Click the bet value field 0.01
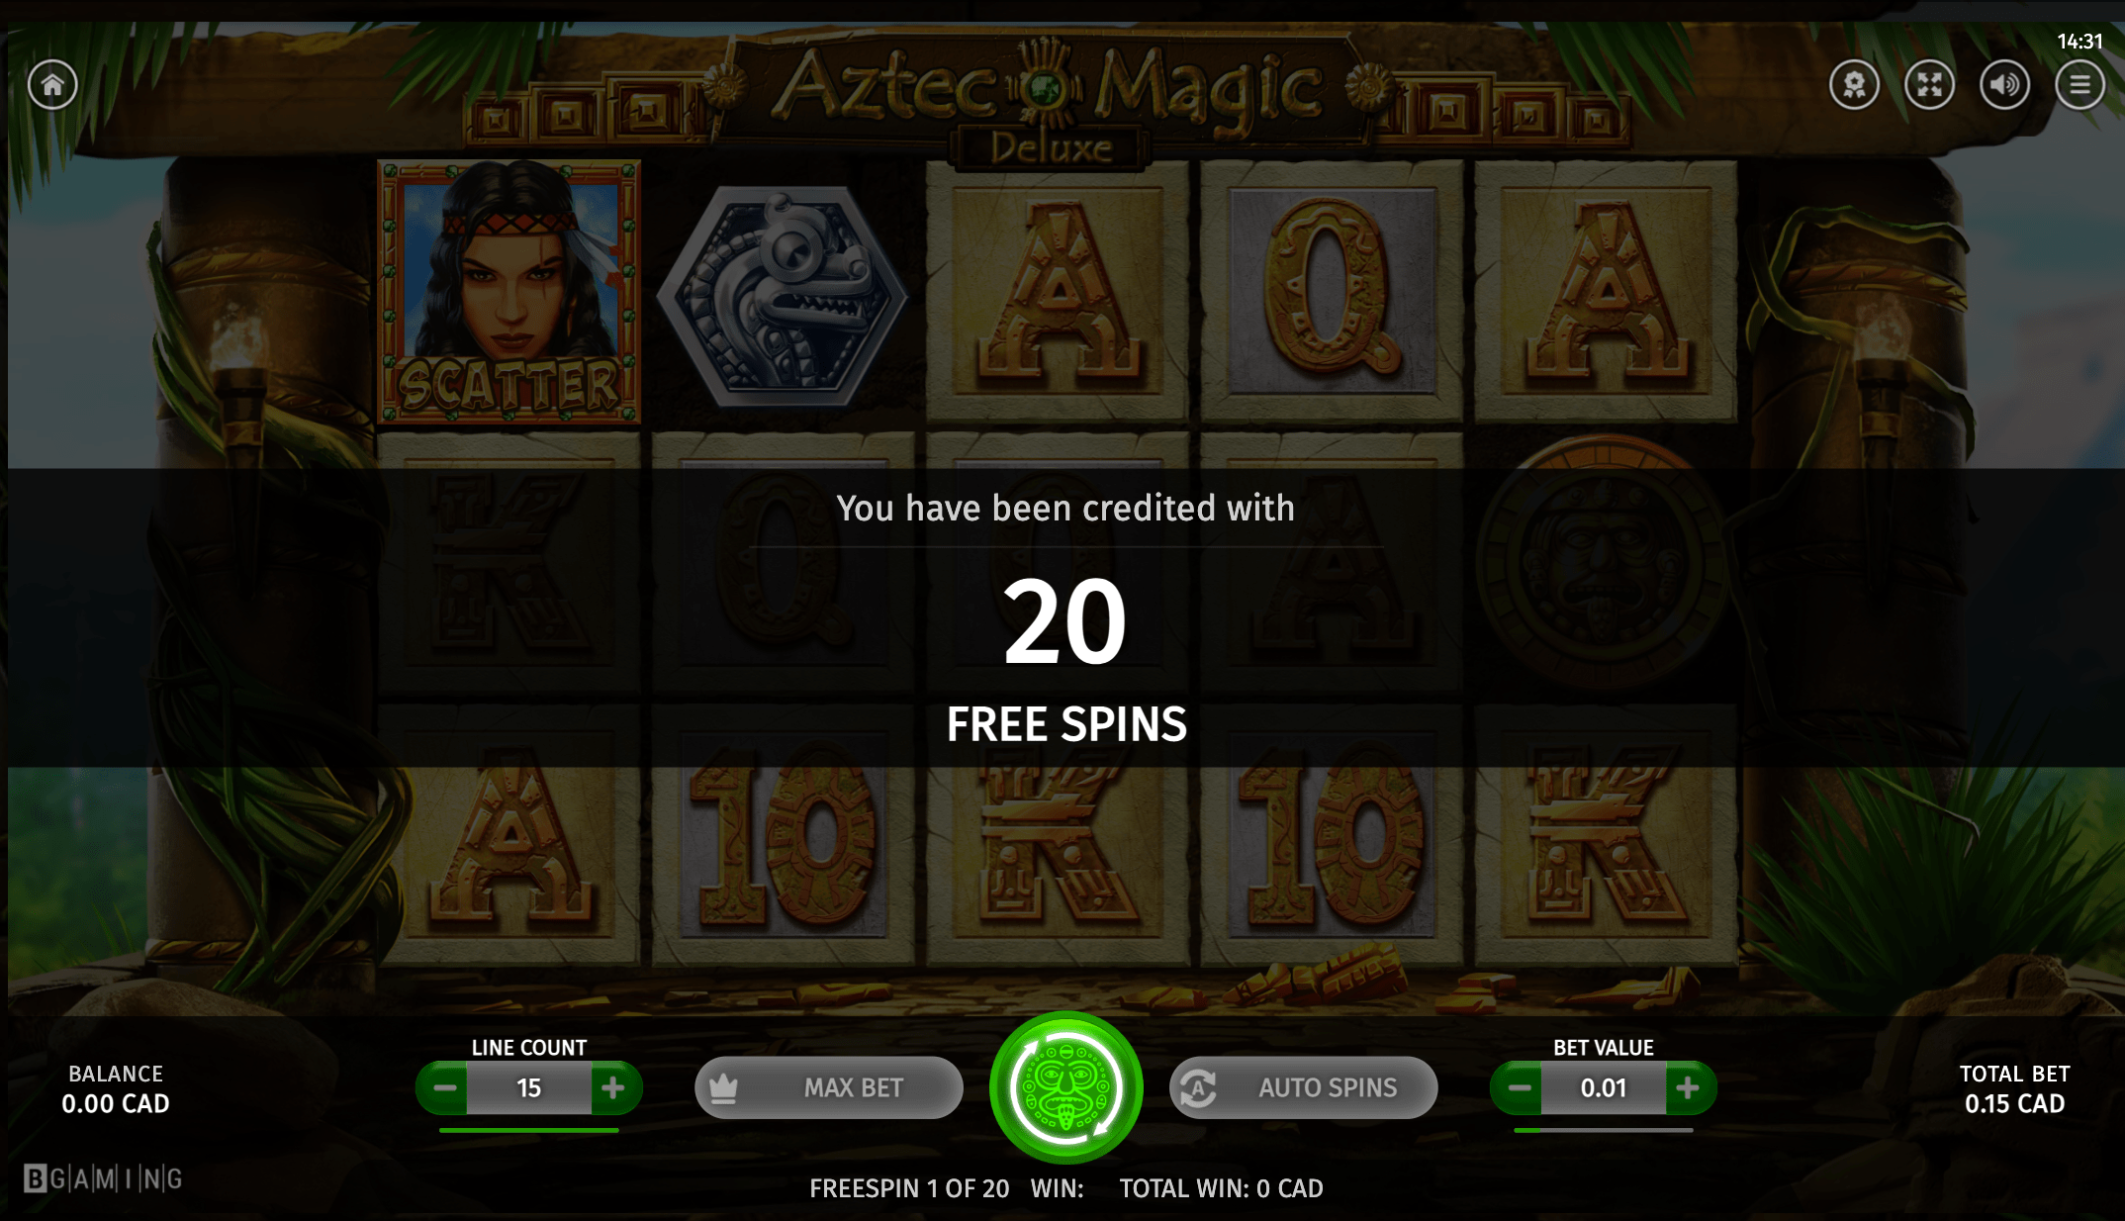Viewport: 2125px width, 1221px height. click(x=1604, y=1088)
